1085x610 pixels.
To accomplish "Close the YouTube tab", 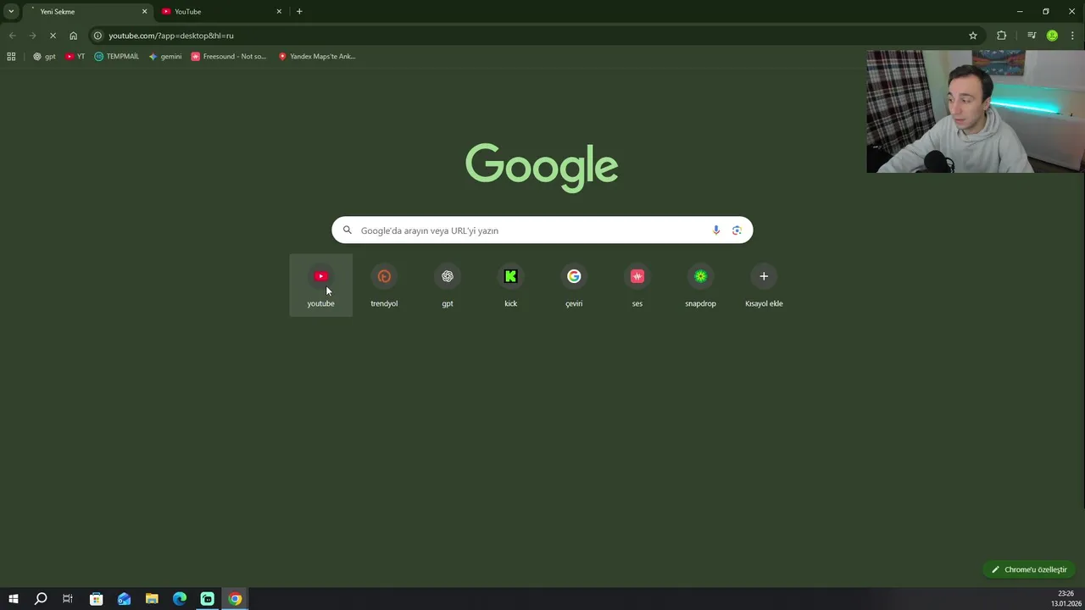I will [x=279, y=12].
